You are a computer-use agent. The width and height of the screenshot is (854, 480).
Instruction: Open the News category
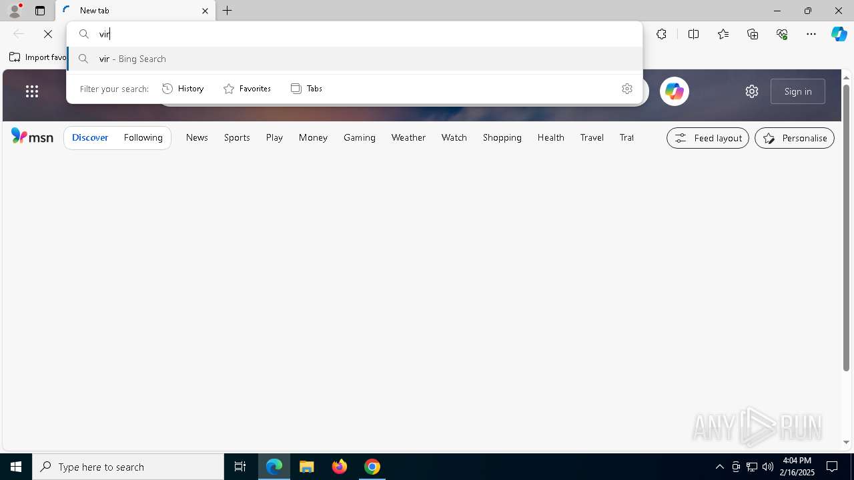point(197,137)
